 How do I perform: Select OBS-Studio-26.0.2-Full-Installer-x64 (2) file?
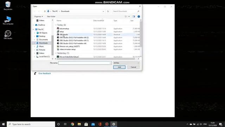click(x=74, y=37)
